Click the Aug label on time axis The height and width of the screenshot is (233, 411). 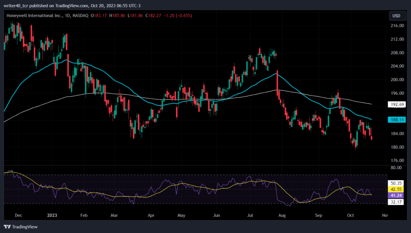click(x=282, y=215)
